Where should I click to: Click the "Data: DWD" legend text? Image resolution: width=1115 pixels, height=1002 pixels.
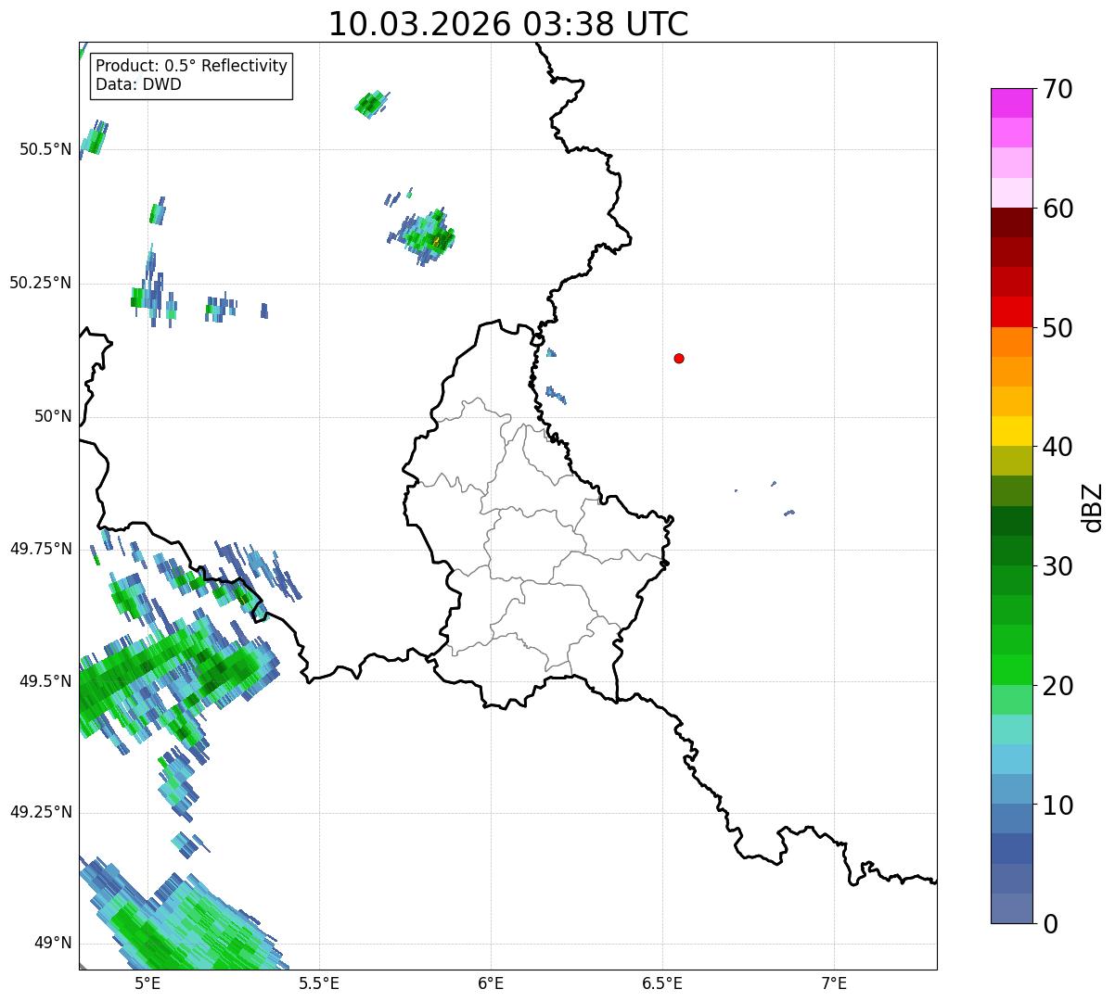(x=138, y=84)
